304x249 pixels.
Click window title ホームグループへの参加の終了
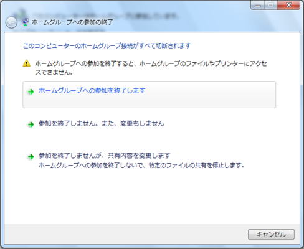72,22
